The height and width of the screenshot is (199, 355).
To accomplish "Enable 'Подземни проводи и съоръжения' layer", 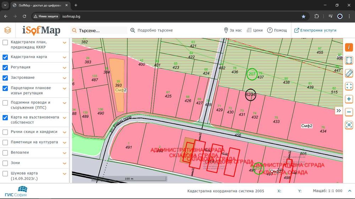I will (x=5, y=103).
